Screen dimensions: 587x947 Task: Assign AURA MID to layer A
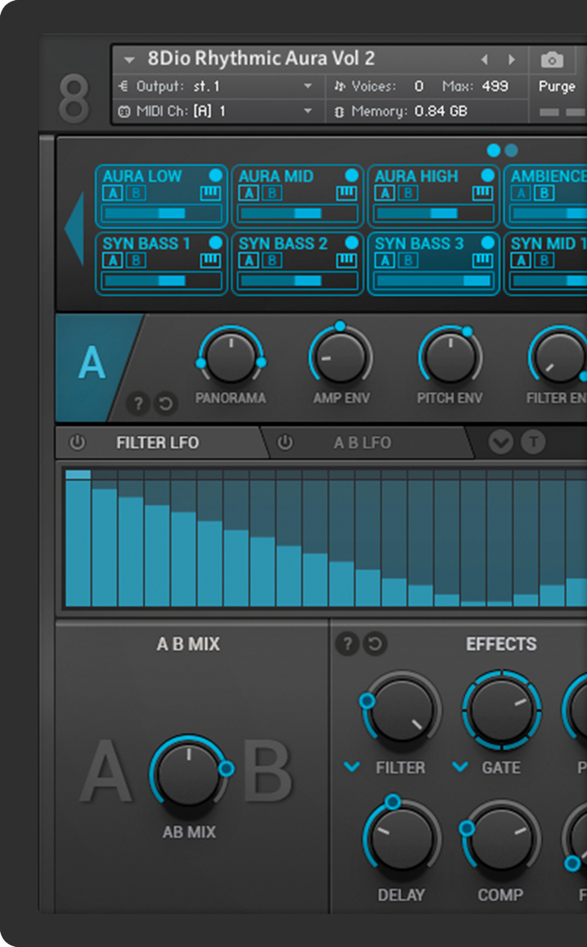click(x=248, y=193)
